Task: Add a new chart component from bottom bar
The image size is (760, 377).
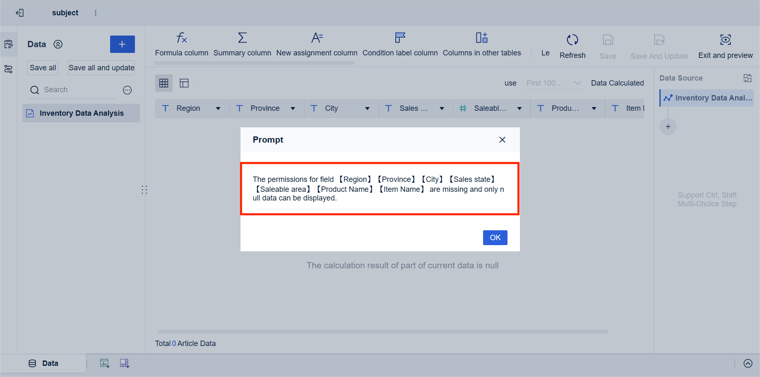Action: (x=104, y=363)
